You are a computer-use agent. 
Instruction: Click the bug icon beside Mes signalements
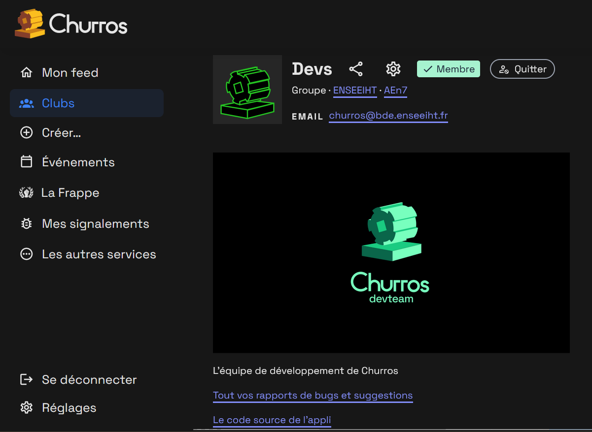[x=26, y=224]
